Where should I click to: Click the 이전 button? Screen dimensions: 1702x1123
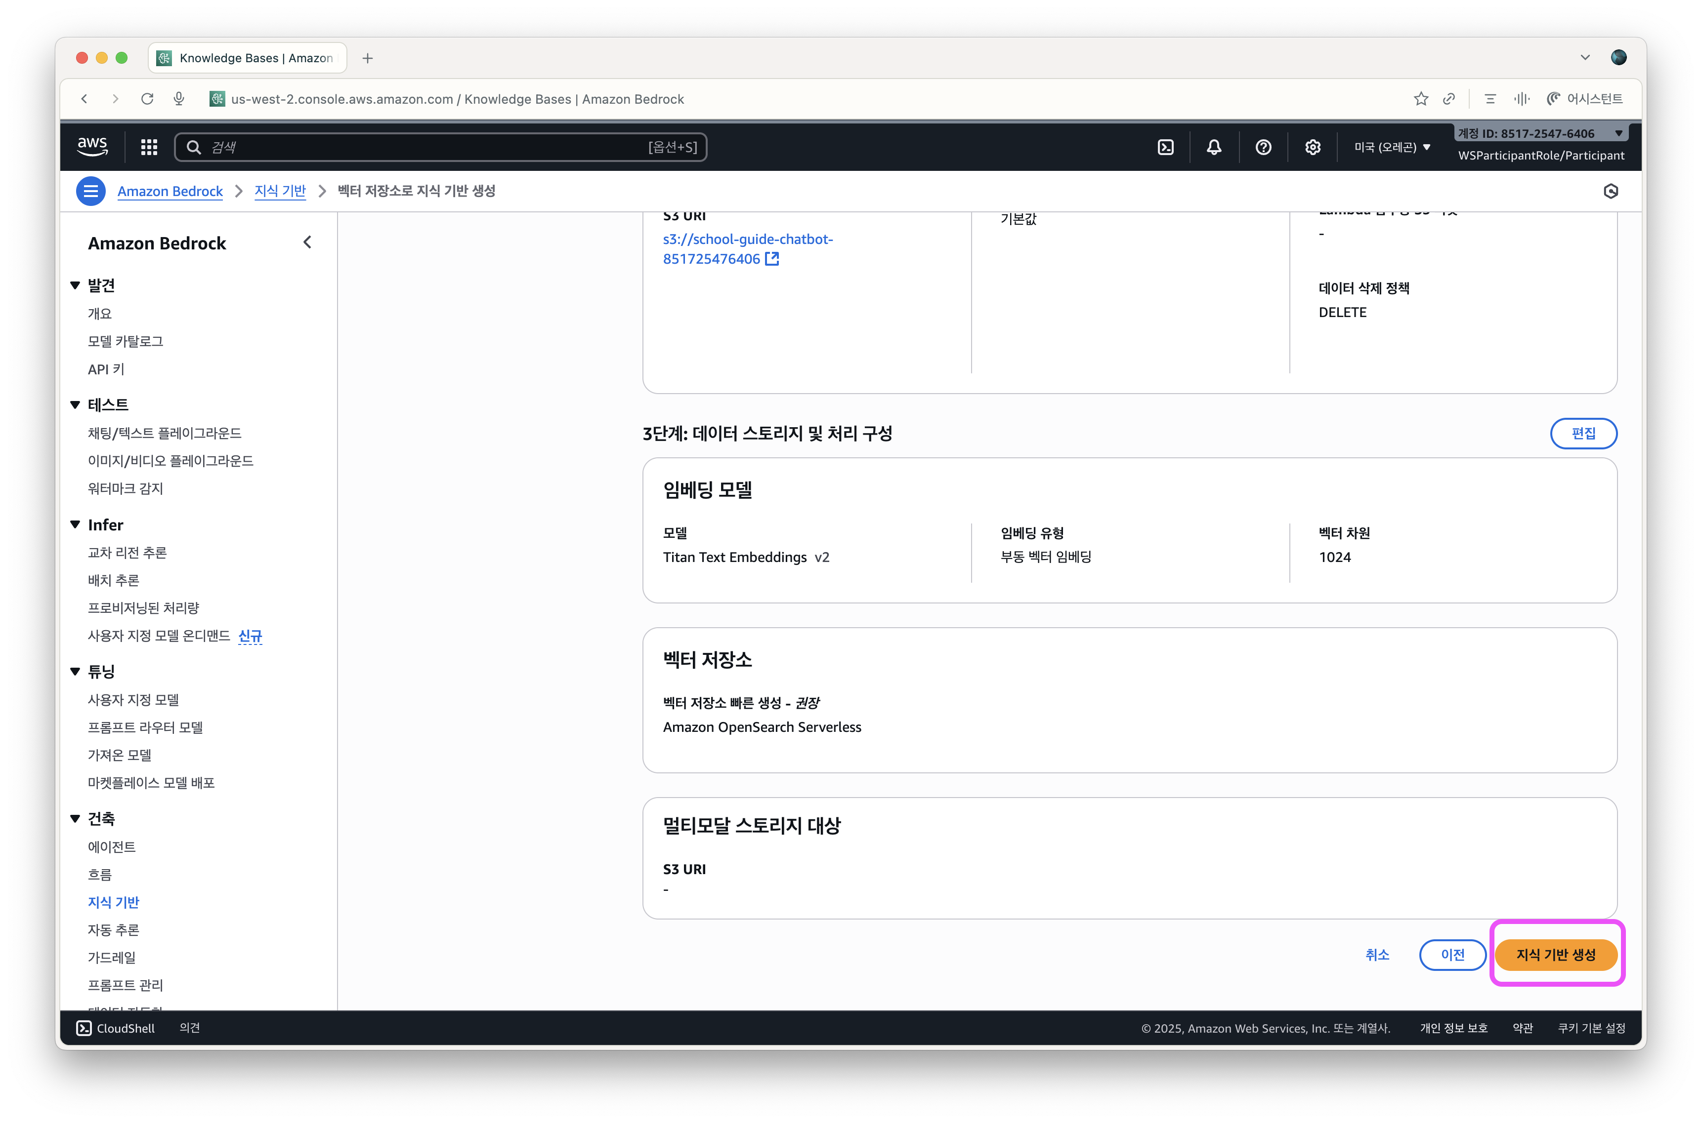click(x=1452, y=955)
